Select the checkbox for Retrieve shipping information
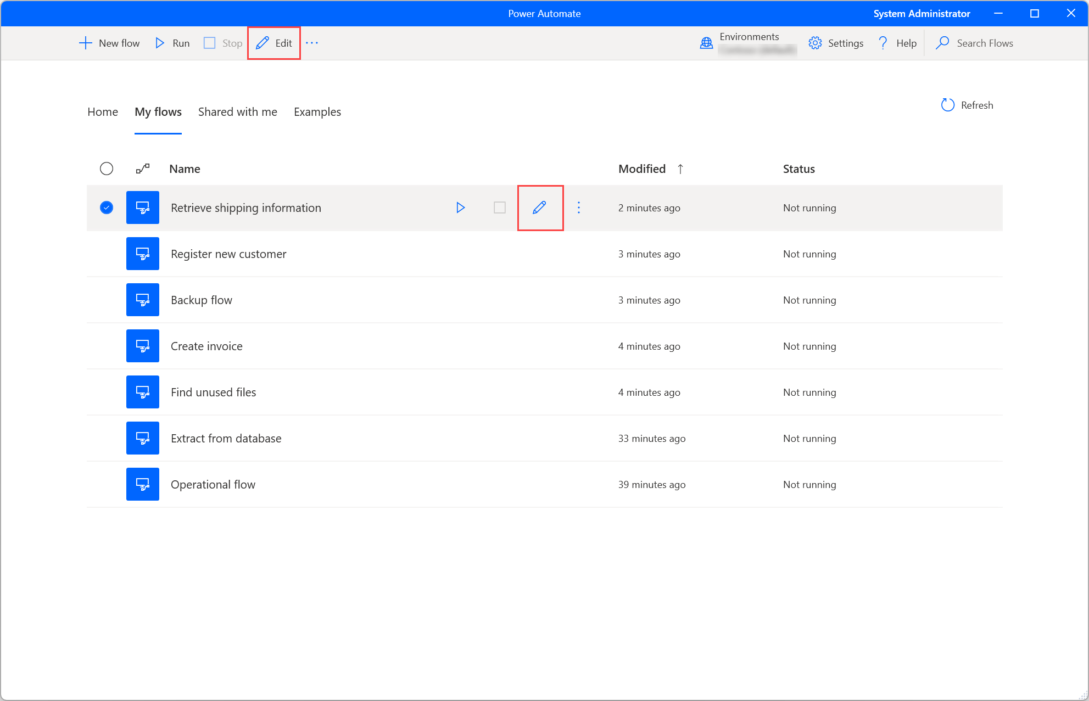 (x=107, y=208)
